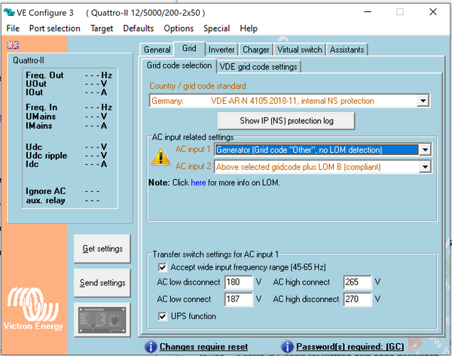This screenshot has width=452, height=356.
Task: Open the Options menu
Action: pyautogui.click(x=179, y=29)
